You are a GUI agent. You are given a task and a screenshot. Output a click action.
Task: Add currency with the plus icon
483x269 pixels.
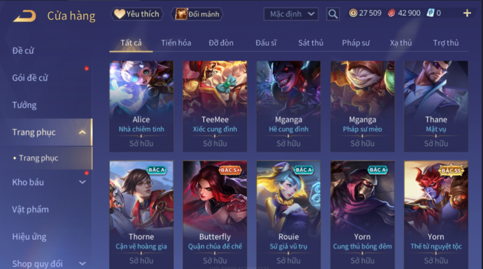(x=467, y=13)
